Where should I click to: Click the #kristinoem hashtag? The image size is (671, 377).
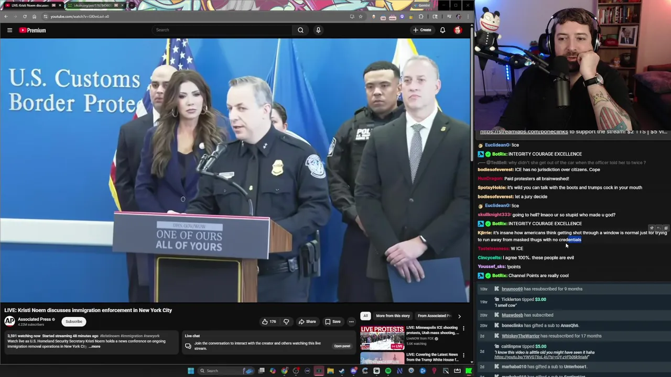tap(110, 336)
